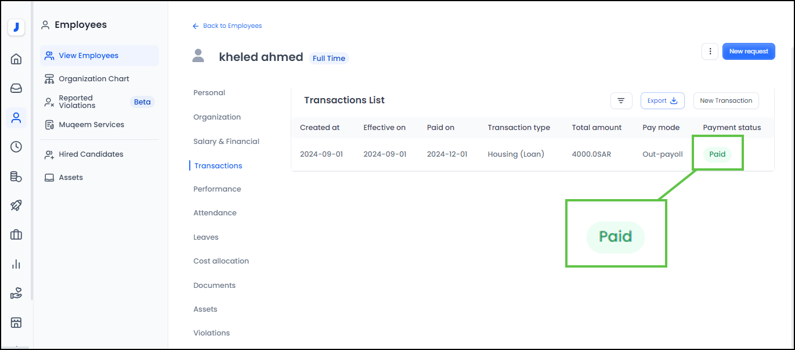795x350 pixels.
Task: Click the home icon in left rail
Action: point(16,59)
